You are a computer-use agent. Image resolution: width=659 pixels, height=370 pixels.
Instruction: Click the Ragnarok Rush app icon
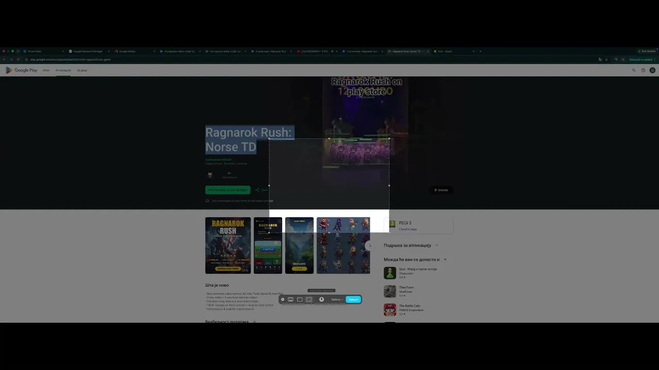[x=210, y=175]
